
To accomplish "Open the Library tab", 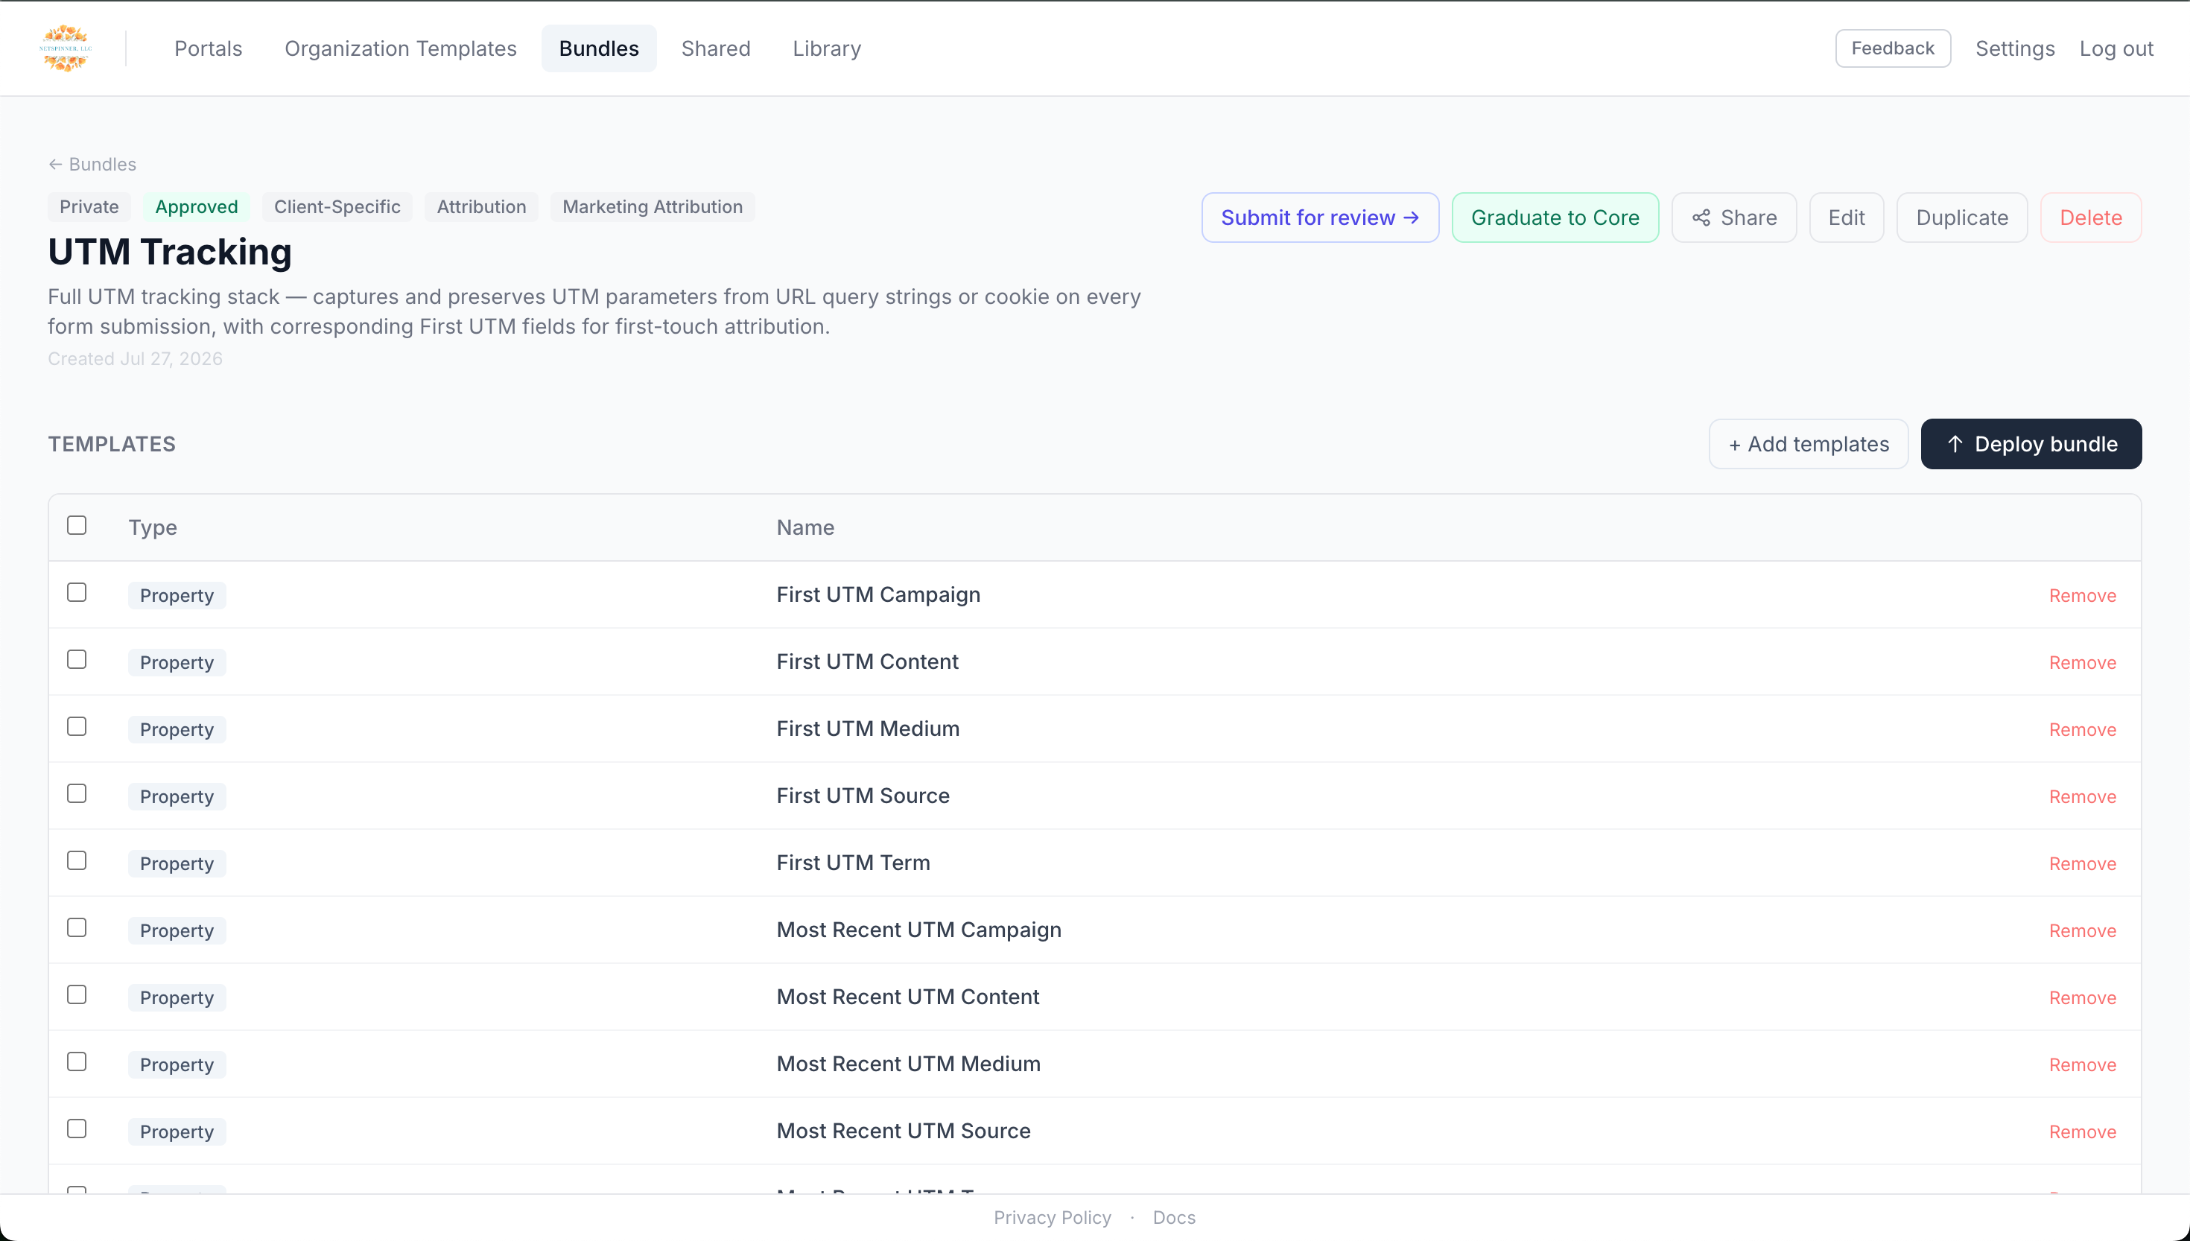I will coord(827,48).
